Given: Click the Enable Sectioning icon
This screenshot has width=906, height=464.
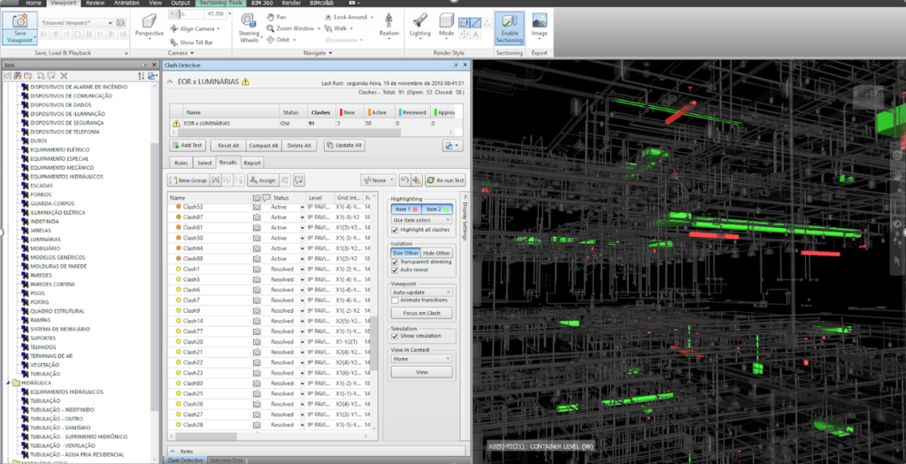Looking at the screenshot, I should point(509,23).
